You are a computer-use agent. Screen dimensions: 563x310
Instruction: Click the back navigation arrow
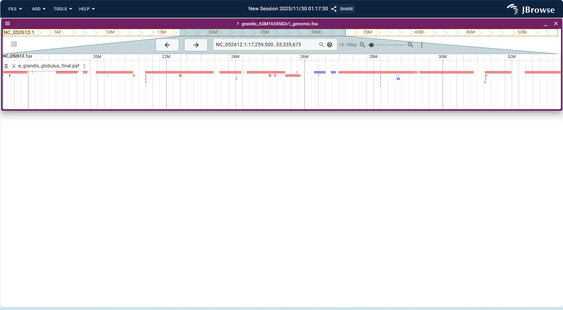tap(167, 45)
